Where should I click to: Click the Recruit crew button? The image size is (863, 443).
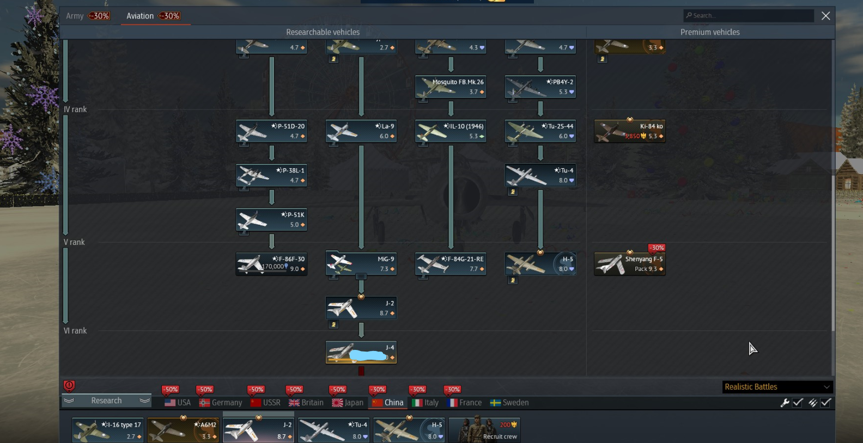[484, 430]
